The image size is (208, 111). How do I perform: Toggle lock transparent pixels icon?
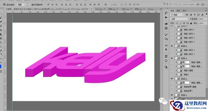(x=177, y=23)
